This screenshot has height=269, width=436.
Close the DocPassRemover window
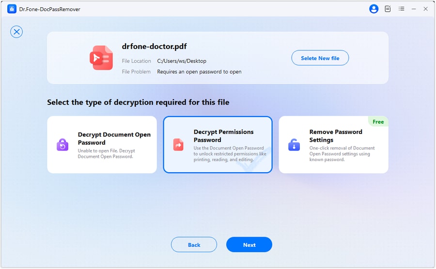click(425, 9)
